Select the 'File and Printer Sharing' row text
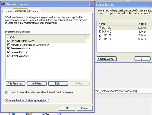Viewport: 152px width, 115px height. [x=23, y=41]
